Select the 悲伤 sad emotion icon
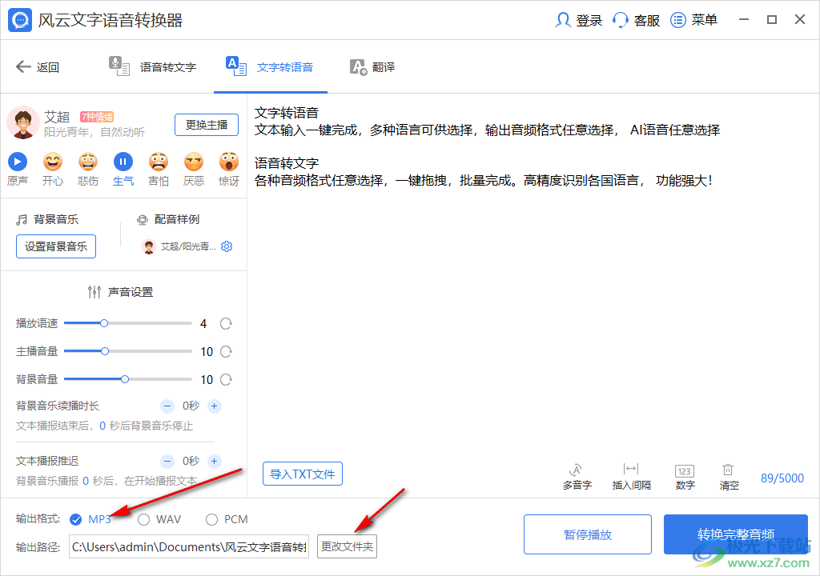This screenshot has width=820, height=576. 88,162
